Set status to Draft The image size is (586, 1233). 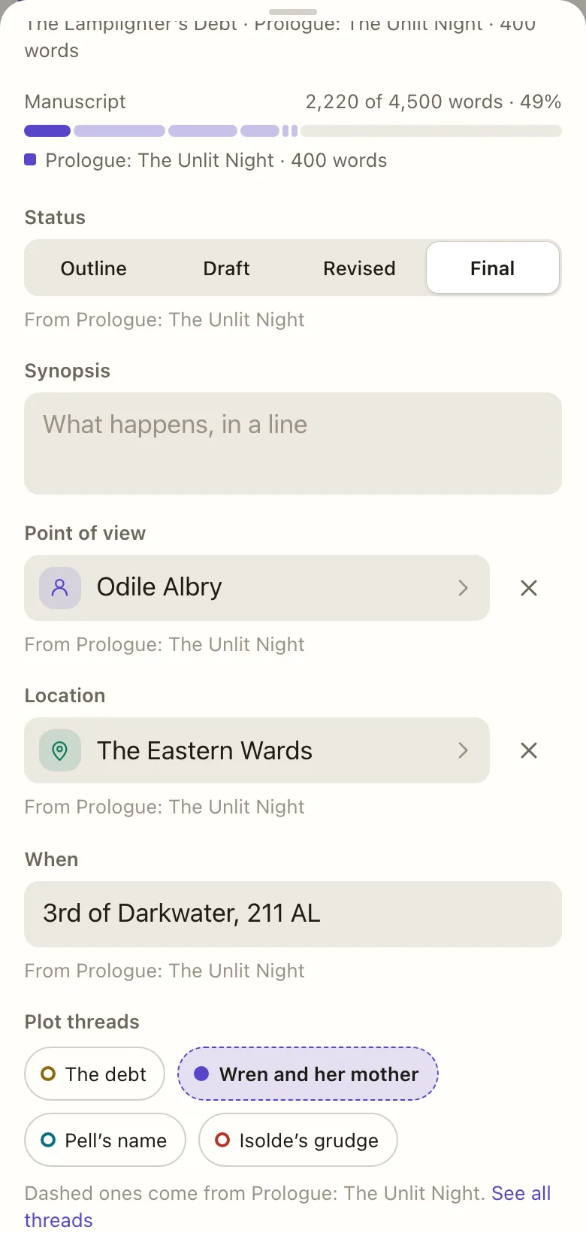click(226, 268)
